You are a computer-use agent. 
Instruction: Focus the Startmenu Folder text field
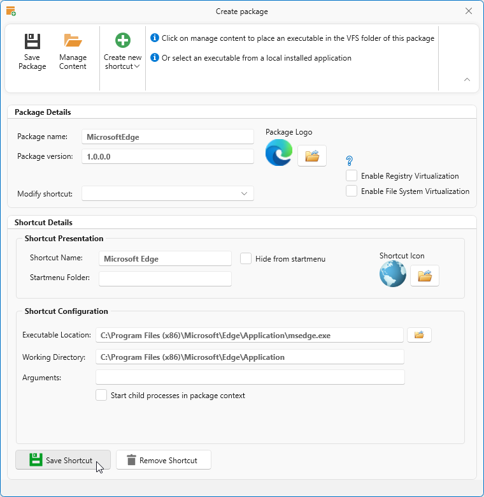pyautogui.click(x=165, y=278)
